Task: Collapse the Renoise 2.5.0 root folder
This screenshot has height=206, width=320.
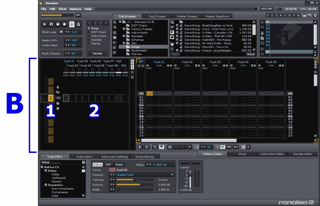Action: [120, 22]
